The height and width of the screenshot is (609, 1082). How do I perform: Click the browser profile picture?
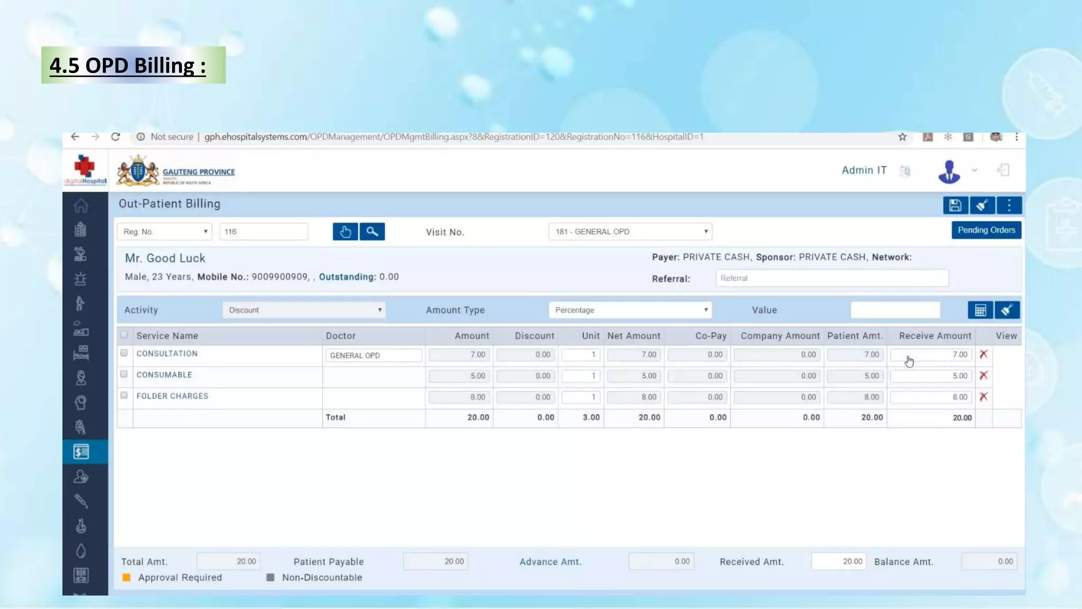pyautogui.click(x=996, y=137)
